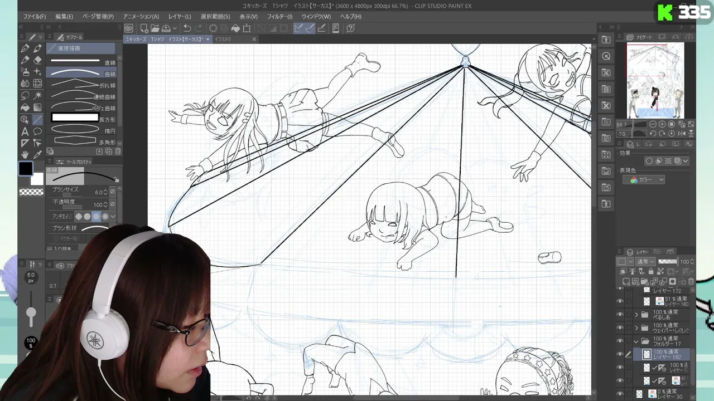Click the 直接描画 sub tool group tab
The height and width of the screenshot is (401, 714).
coord(81,48)
